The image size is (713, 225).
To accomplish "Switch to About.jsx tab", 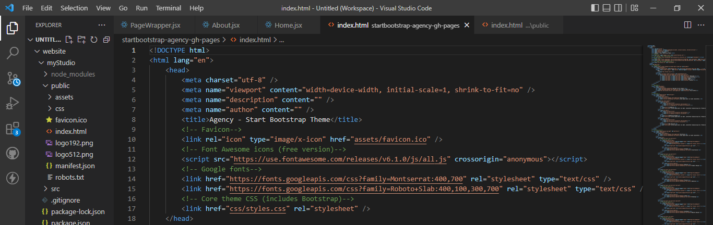I will click(225, 25).
